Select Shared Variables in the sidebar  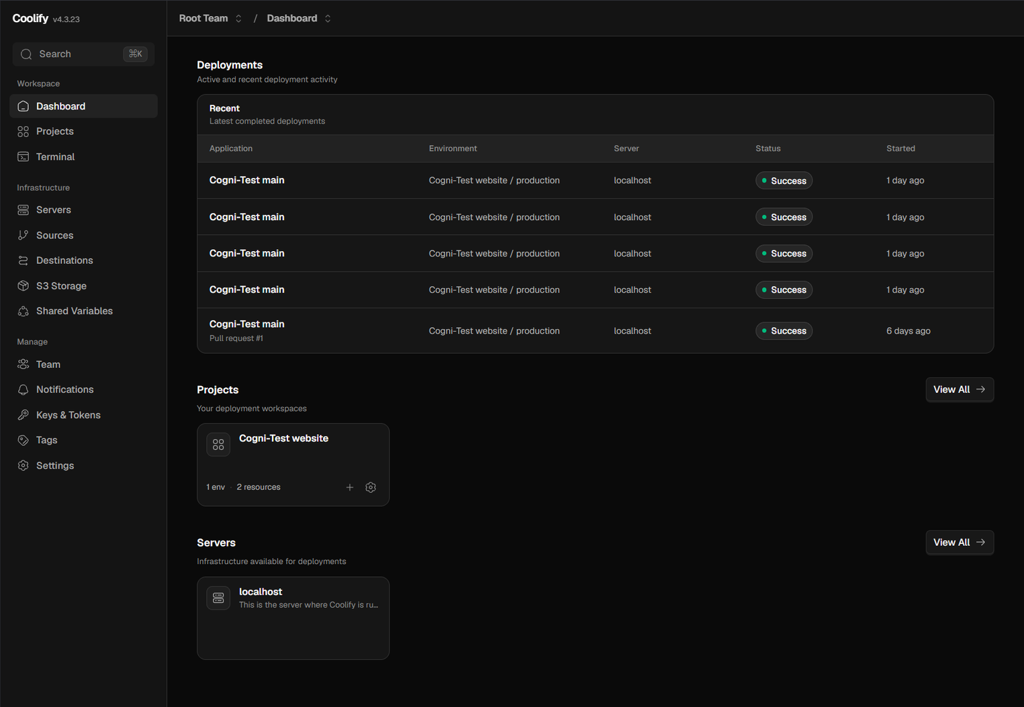click(x=83, y=312)
